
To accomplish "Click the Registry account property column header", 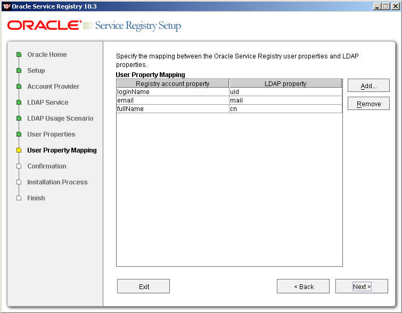I will 173,83.
